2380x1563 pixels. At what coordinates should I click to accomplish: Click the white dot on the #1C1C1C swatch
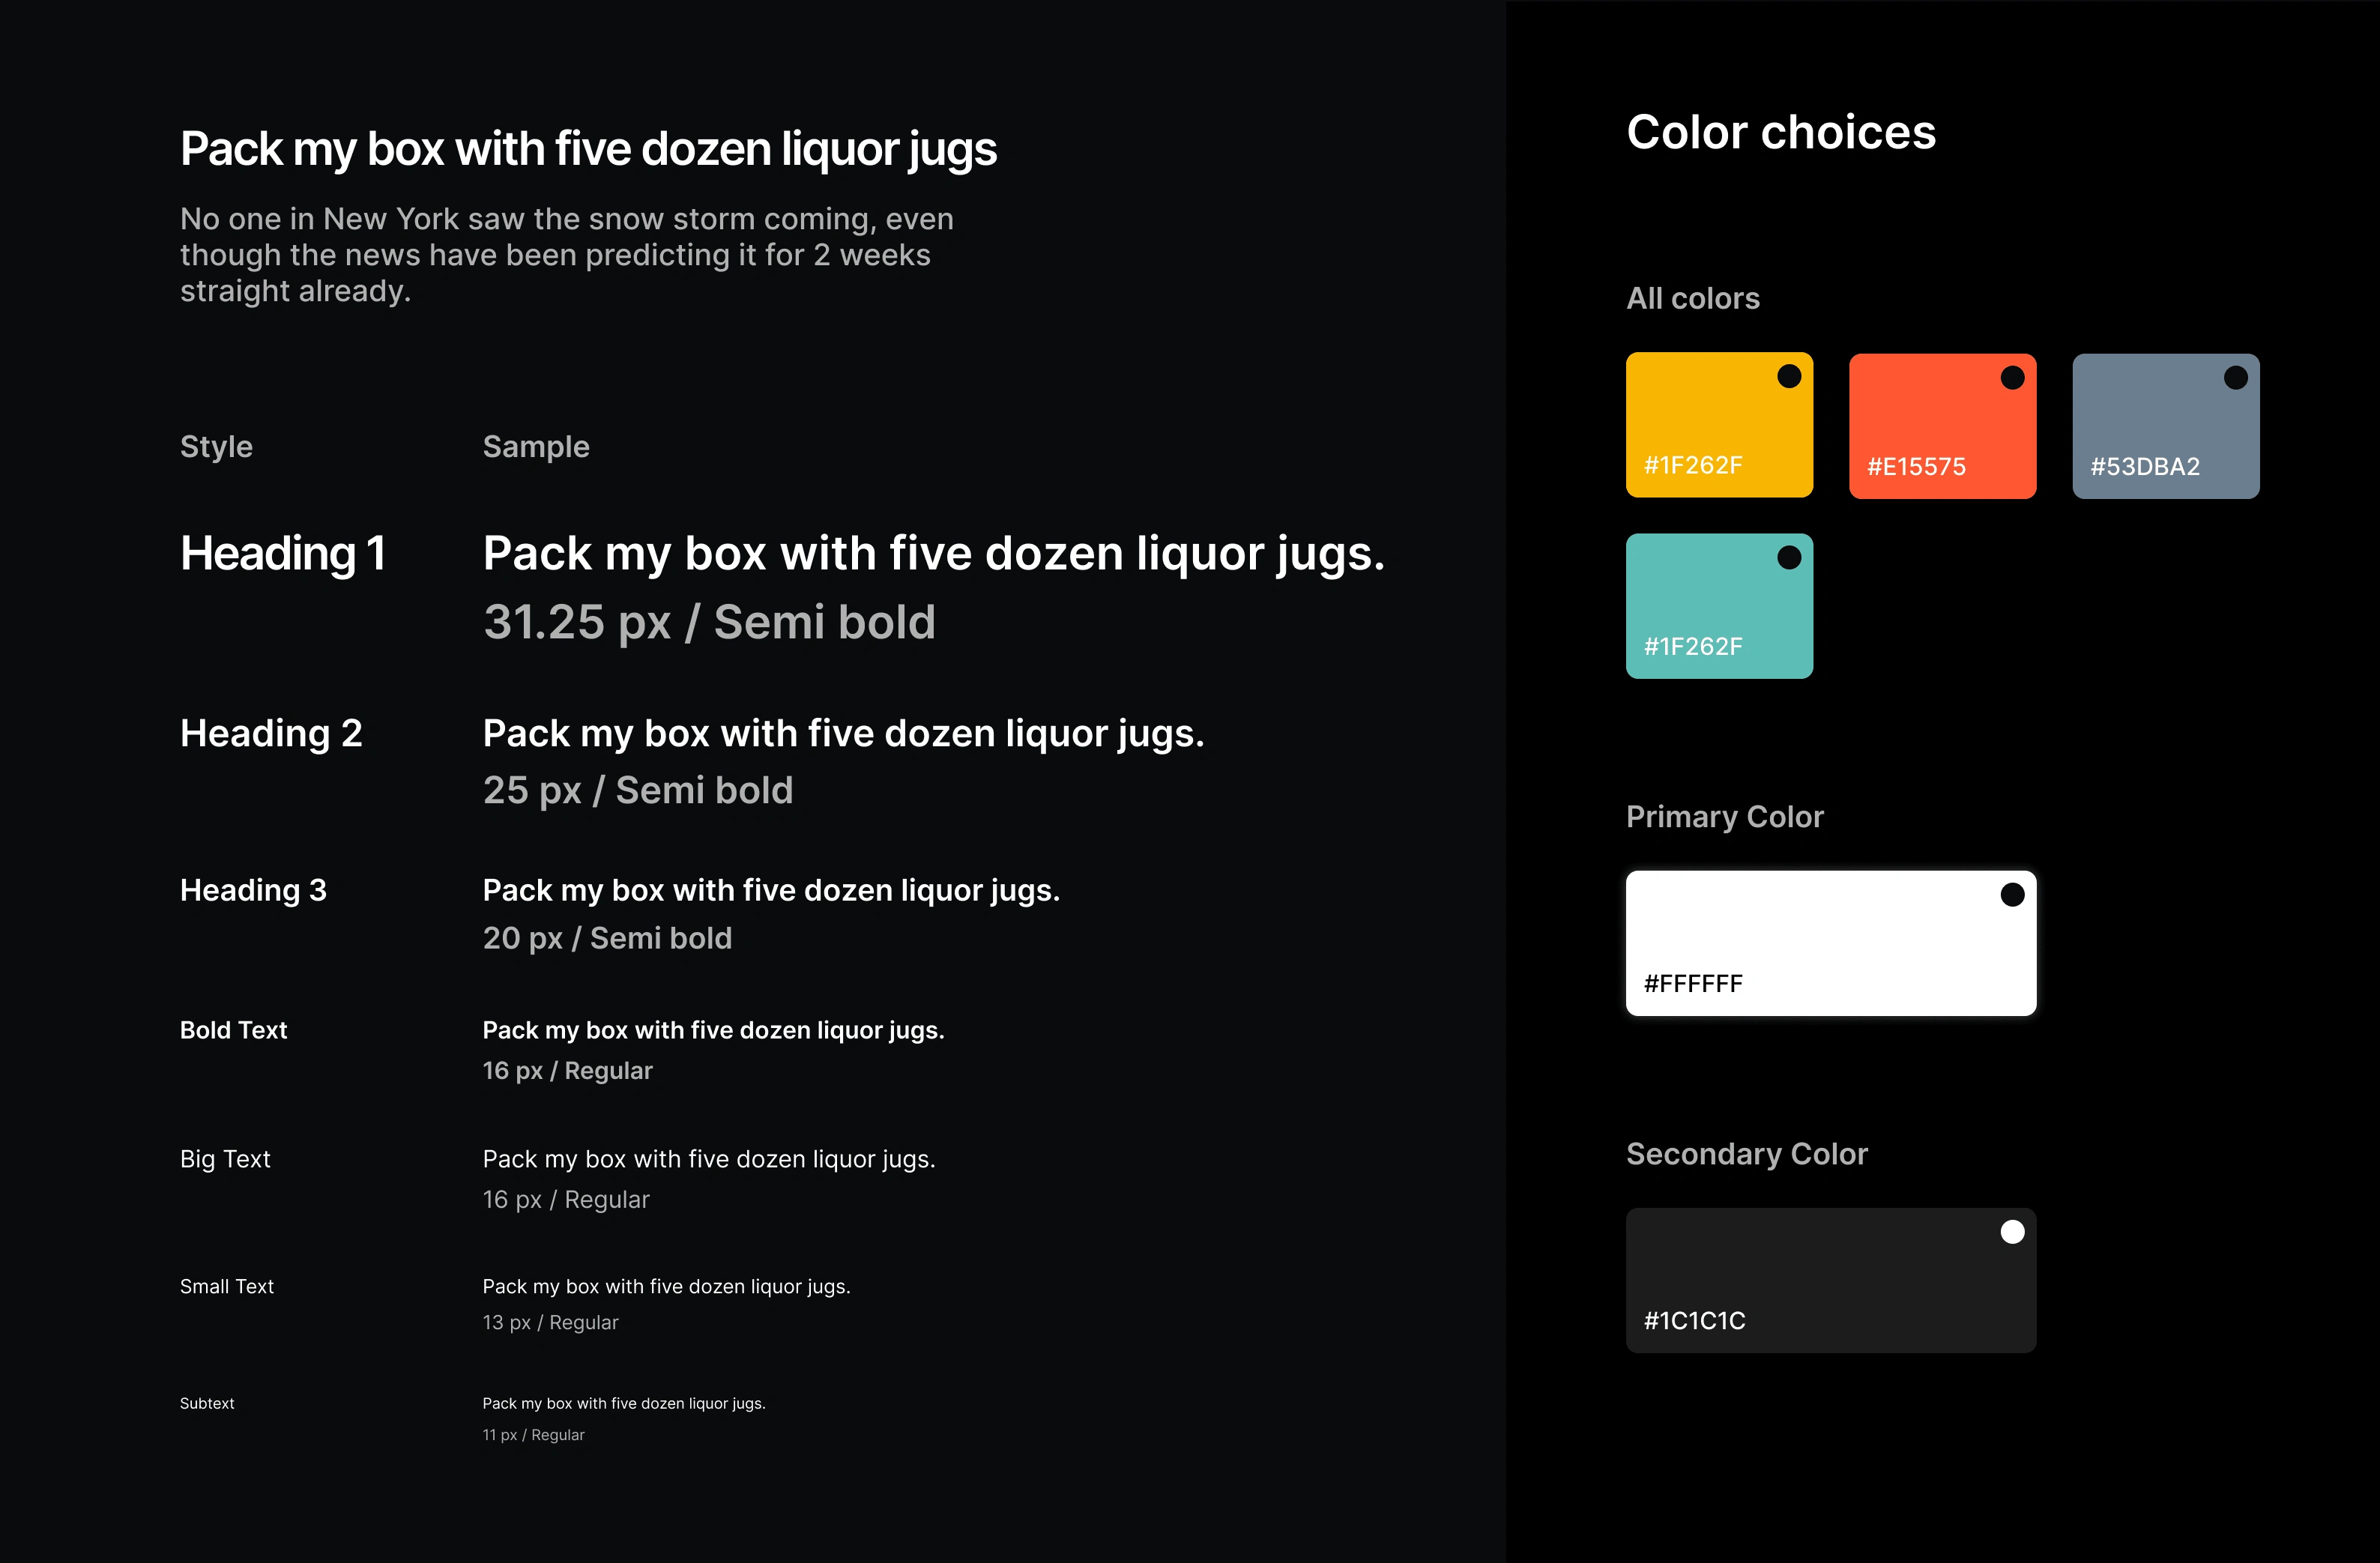click(x=2013, y=1232)
